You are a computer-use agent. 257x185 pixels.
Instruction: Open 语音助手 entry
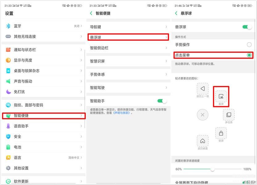tap(44, 126)
